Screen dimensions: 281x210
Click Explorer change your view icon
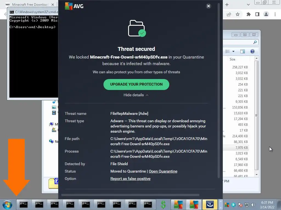227,51
